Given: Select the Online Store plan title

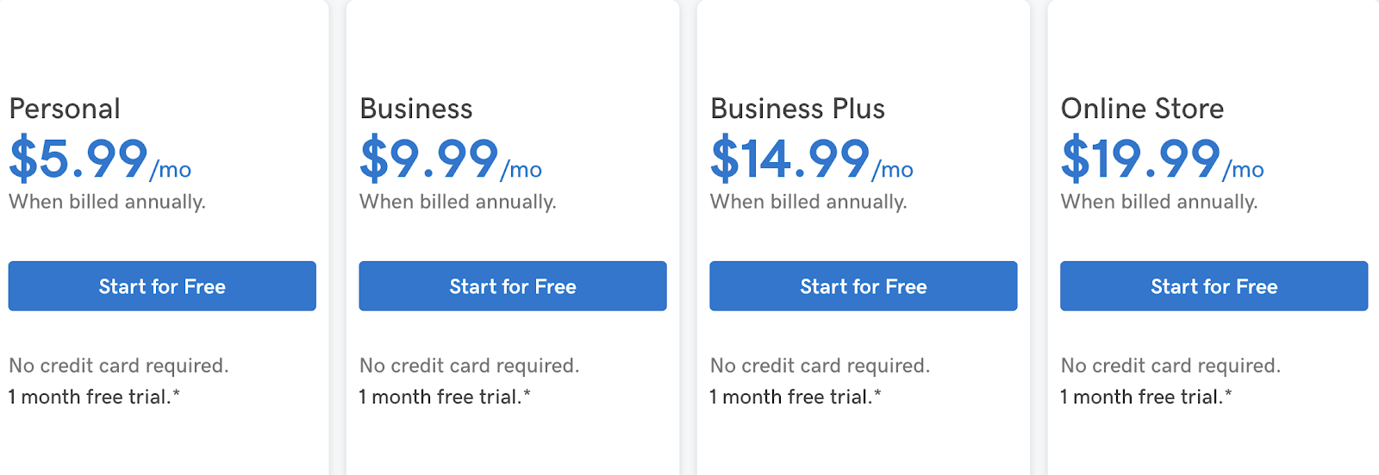Looking at the screenshot, I should [x=1142, y=109].
